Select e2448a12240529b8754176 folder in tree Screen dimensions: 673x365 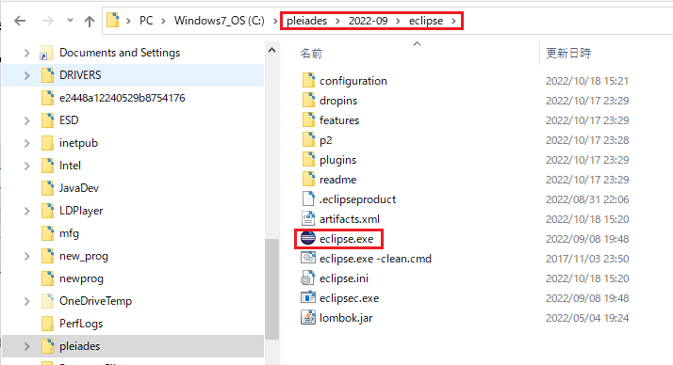click(x=123, y=98)
